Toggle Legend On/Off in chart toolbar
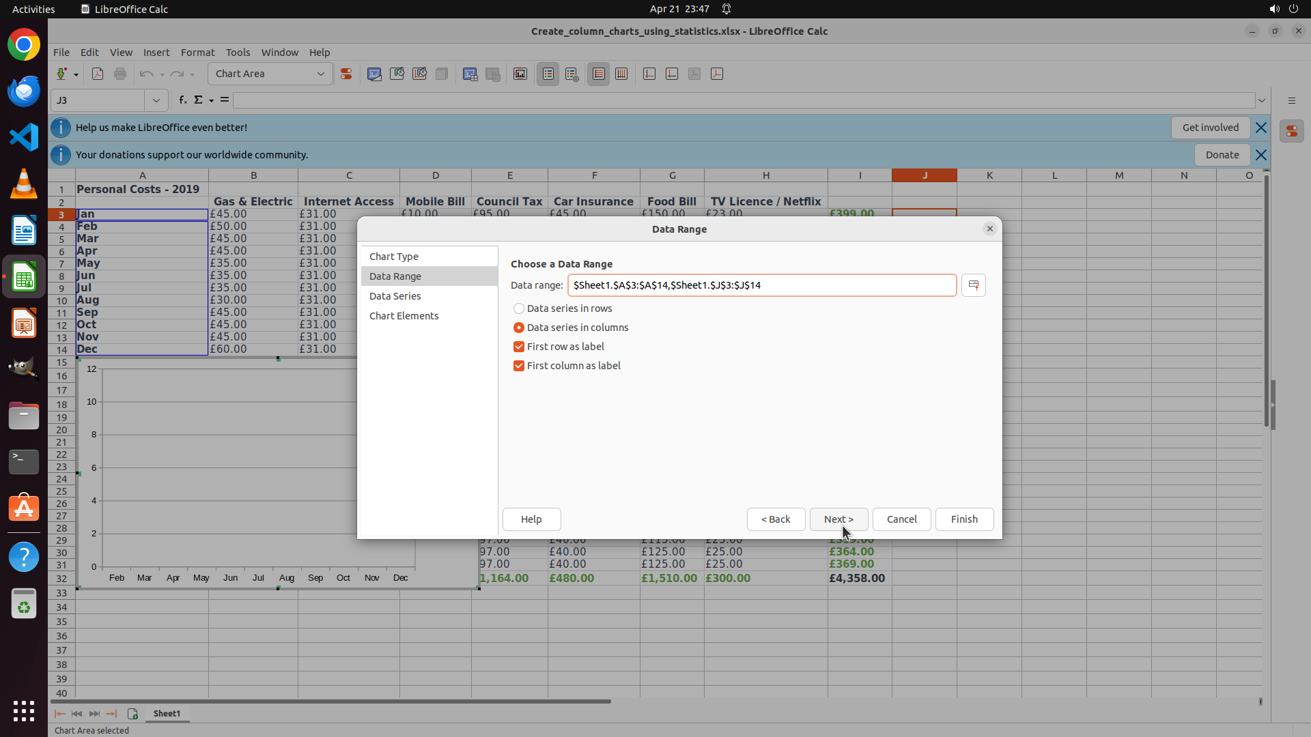The image size is (1311, 737). (x=548, y=74)
